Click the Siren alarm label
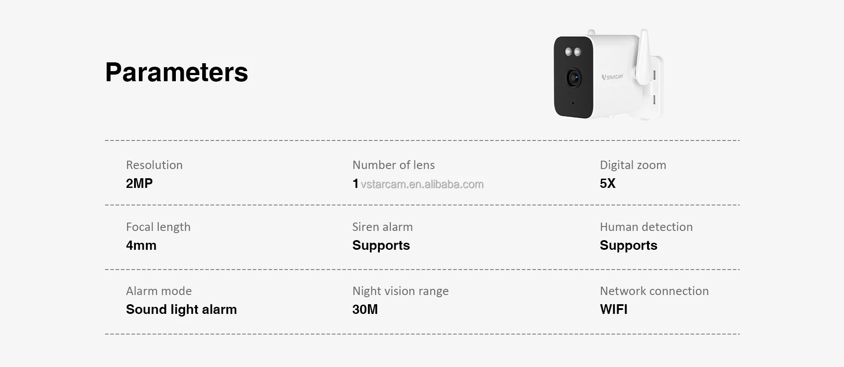Viewport: 844px width, 367px height. pos(382,227)
